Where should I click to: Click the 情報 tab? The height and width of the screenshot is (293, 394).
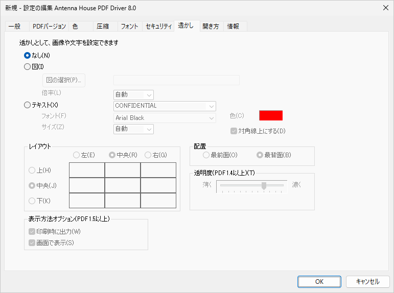[x=234, y=27]
